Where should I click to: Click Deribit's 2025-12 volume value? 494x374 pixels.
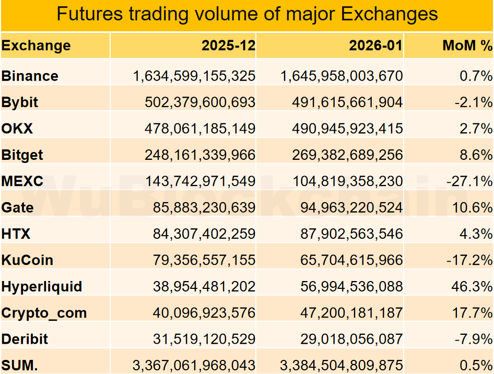coord(204,339)
